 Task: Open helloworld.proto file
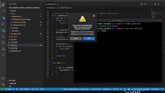coord(19,25)
